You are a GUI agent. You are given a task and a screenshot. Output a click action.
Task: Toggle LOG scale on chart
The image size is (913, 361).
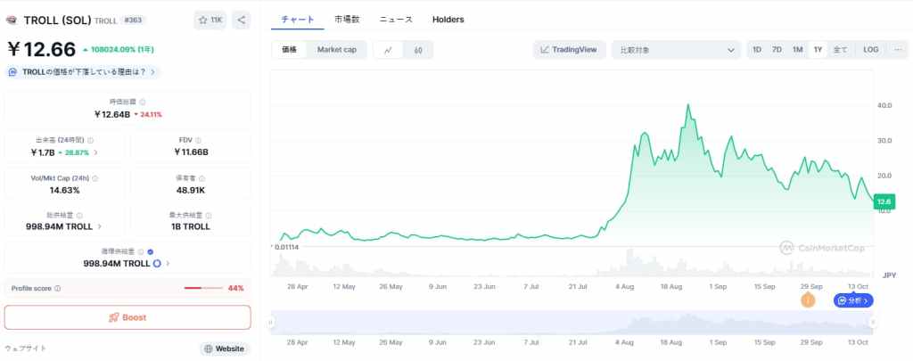click(870, 50)
